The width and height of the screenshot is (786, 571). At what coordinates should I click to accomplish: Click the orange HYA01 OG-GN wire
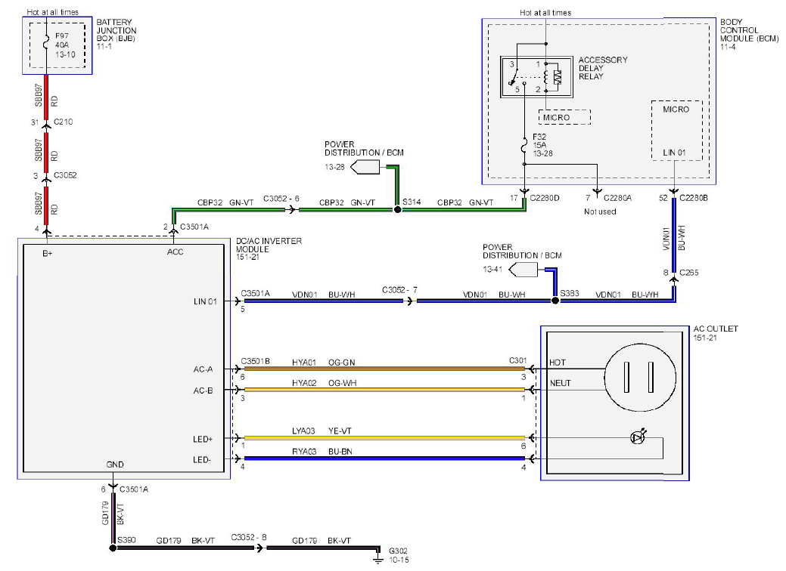(384, 369)
